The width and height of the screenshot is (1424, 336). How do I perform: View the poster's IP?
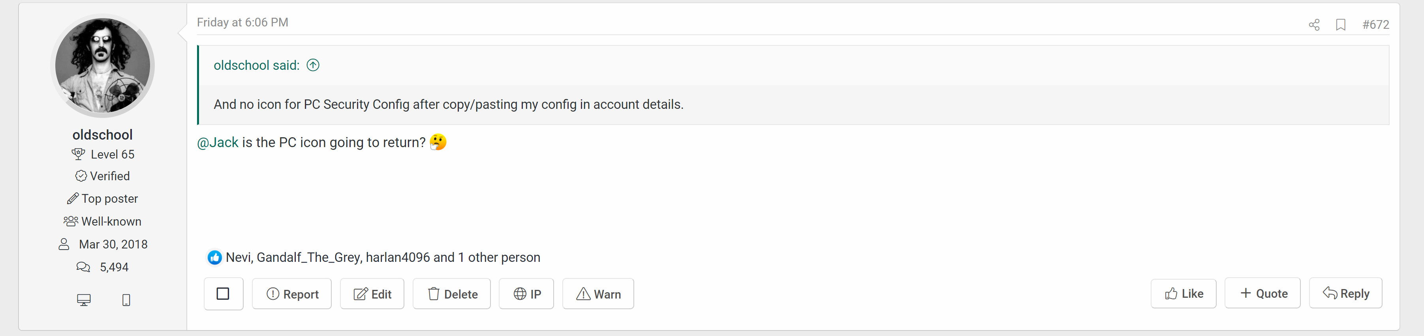tap(526, 293)
